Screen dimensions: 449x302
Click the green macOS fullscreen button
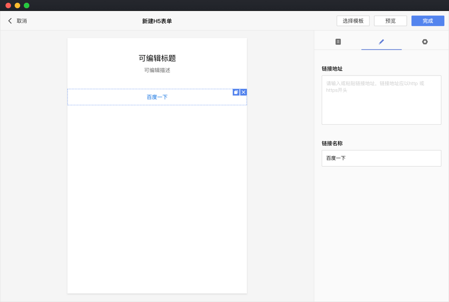coord(27,5)
